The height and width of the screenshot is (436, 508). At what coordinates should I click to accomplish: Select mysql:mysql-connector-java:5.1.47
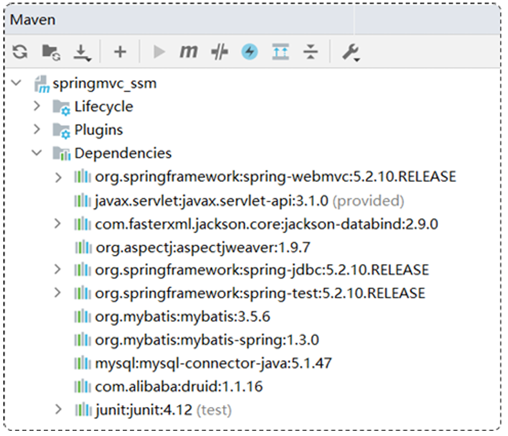[213, 363]
